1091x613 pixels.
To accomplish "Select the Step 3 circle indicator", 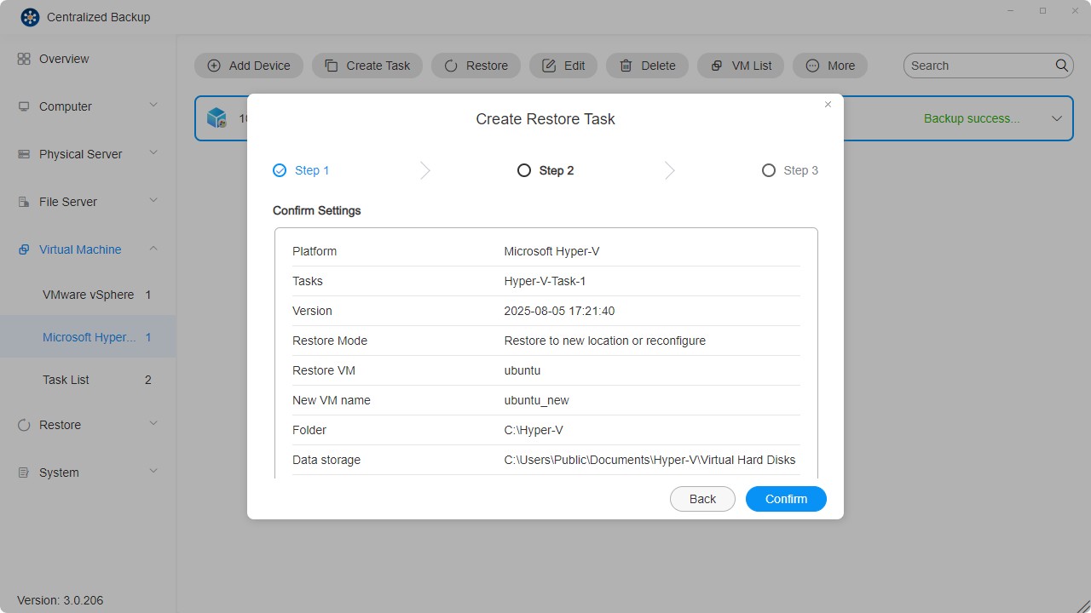I will point(769,170).
